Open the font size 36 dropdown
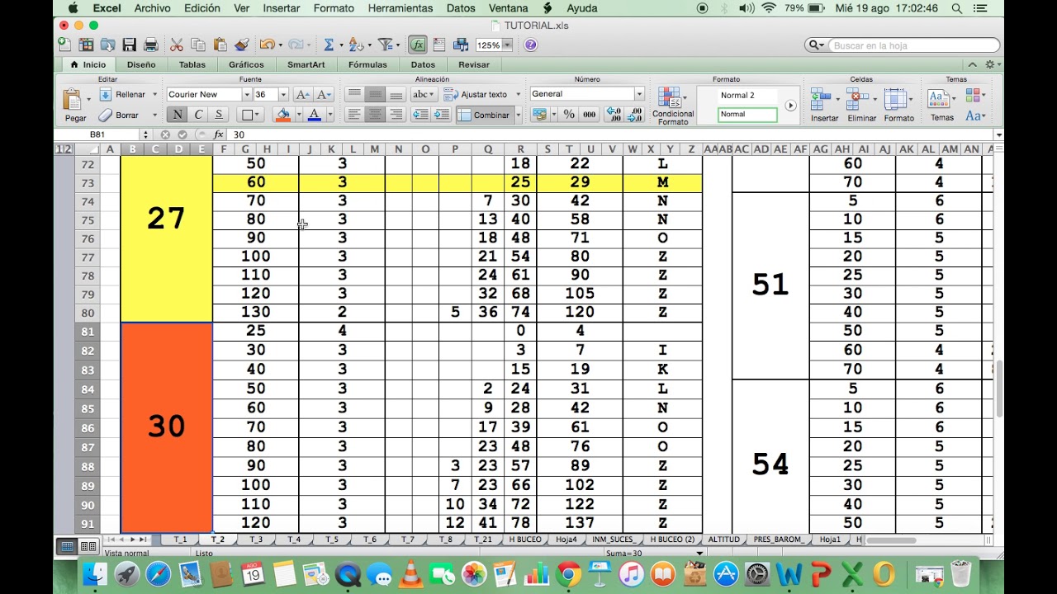1057x594 pixels. [x=283, y=94]
